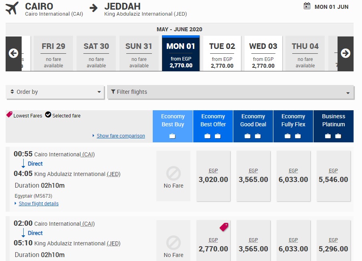Click the Economy Fully Flex column header
The image size is (362, 261).
click(x=293, y=120)
